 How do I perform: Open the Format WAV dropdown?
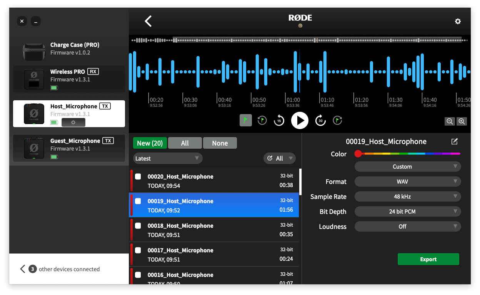coord(408,181)
